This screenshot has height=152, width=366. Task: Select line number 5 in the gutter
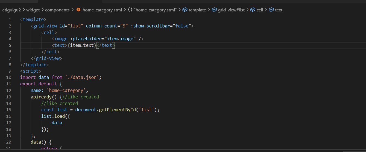pyautogui.click(x=10, y=45)
